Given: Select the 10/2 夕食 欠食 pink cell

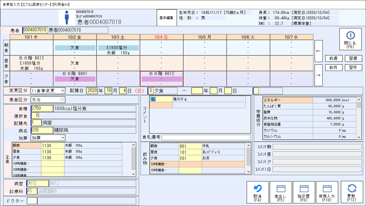Looking at the screenshot, I should pyautogui.click(x=75, y=79).
